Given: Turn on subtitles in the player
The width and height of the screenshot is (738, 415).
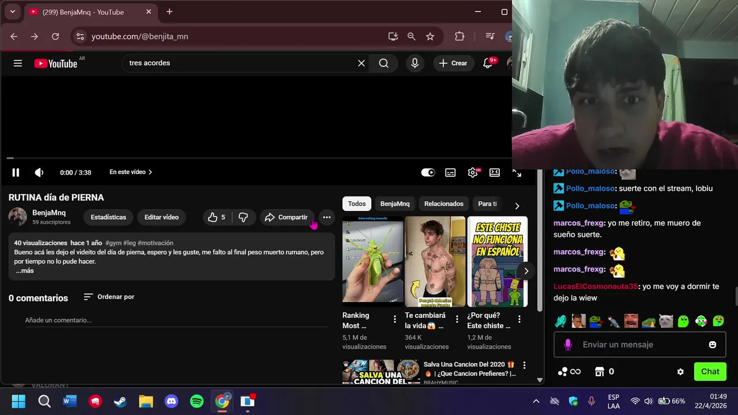Looking at the screenshot, I should click(450, 172).
